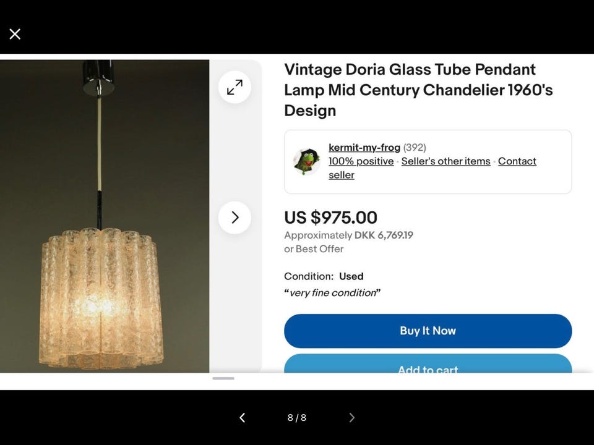
Task: Click the seller feedback count (392)
Action: pyautogui.click(x=415, y=147)
